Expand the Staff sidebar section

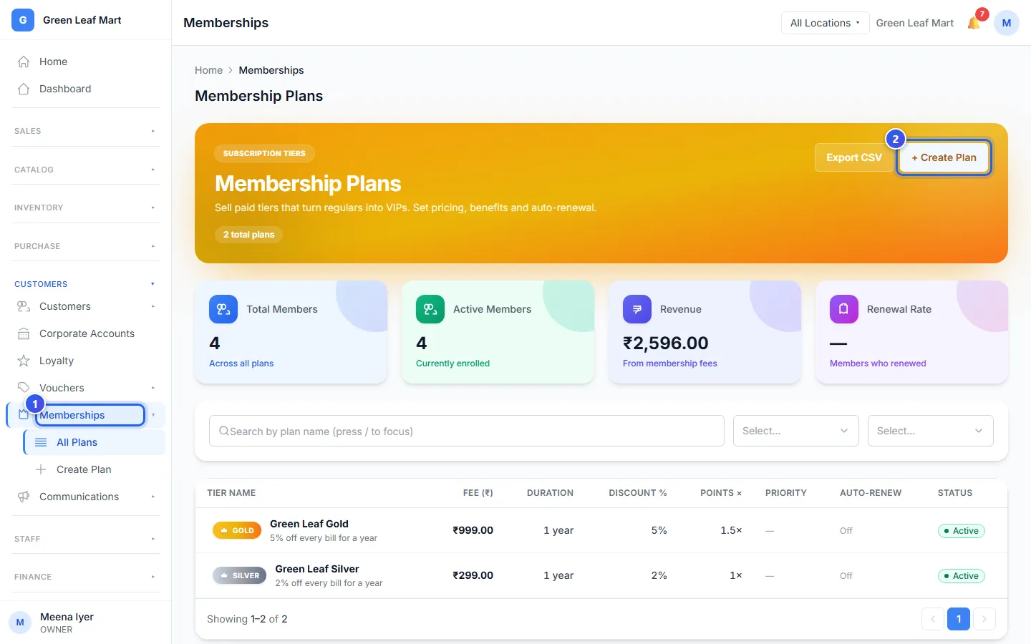pyautogui.click(x=85, y=539)
